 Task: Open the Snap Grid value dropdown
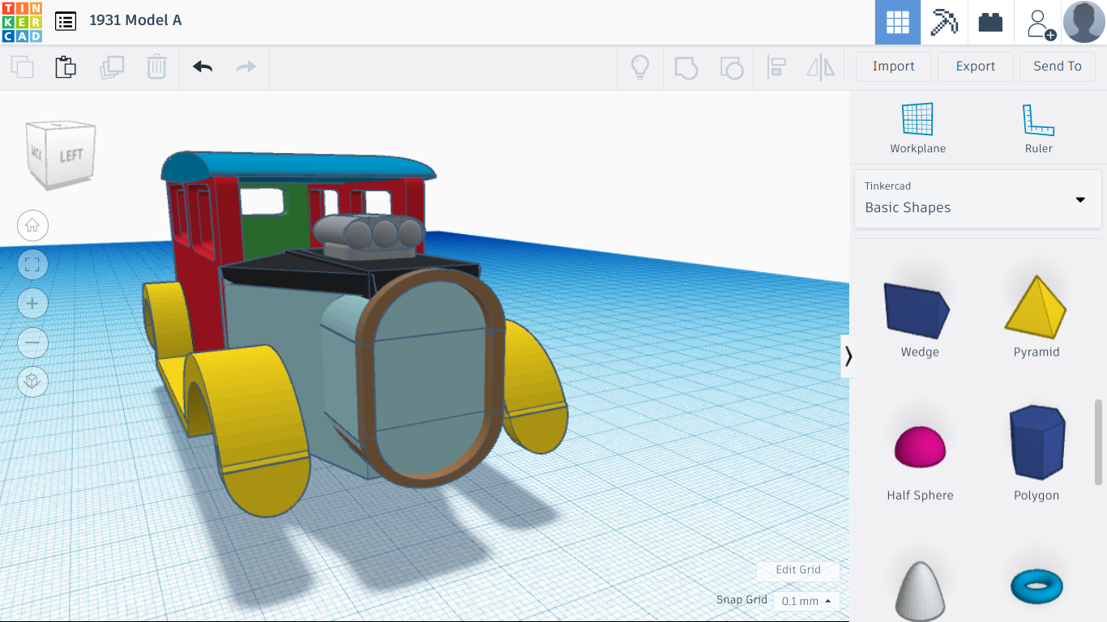805,601
